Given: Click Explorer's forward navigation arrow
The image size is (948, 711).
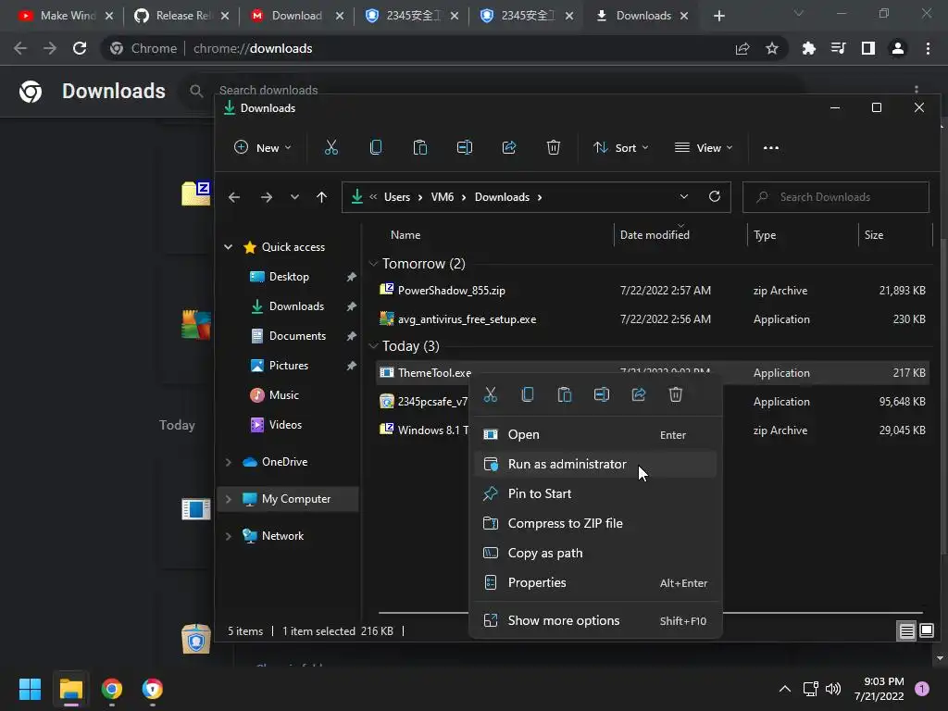Looking at the screenshot, I should click(x=266, y=197).
